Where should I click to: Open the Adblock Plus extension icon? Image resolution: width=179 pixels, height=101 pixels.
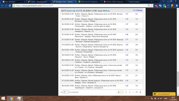coord(156,6)
